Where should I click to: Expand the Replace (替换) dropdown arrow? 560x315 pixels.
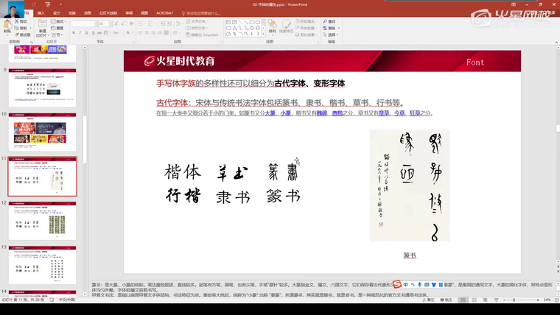[x=339, y=28]
